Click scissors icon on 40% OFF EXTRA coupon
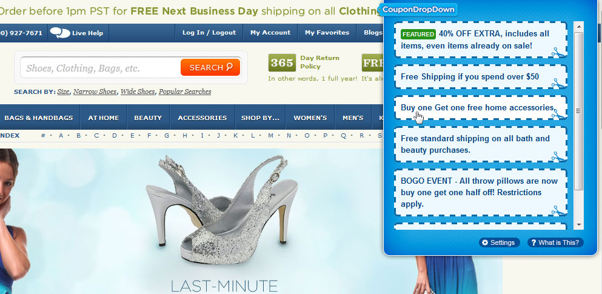The width and height of the screenshot is (602, 294). tap(558, 53)
